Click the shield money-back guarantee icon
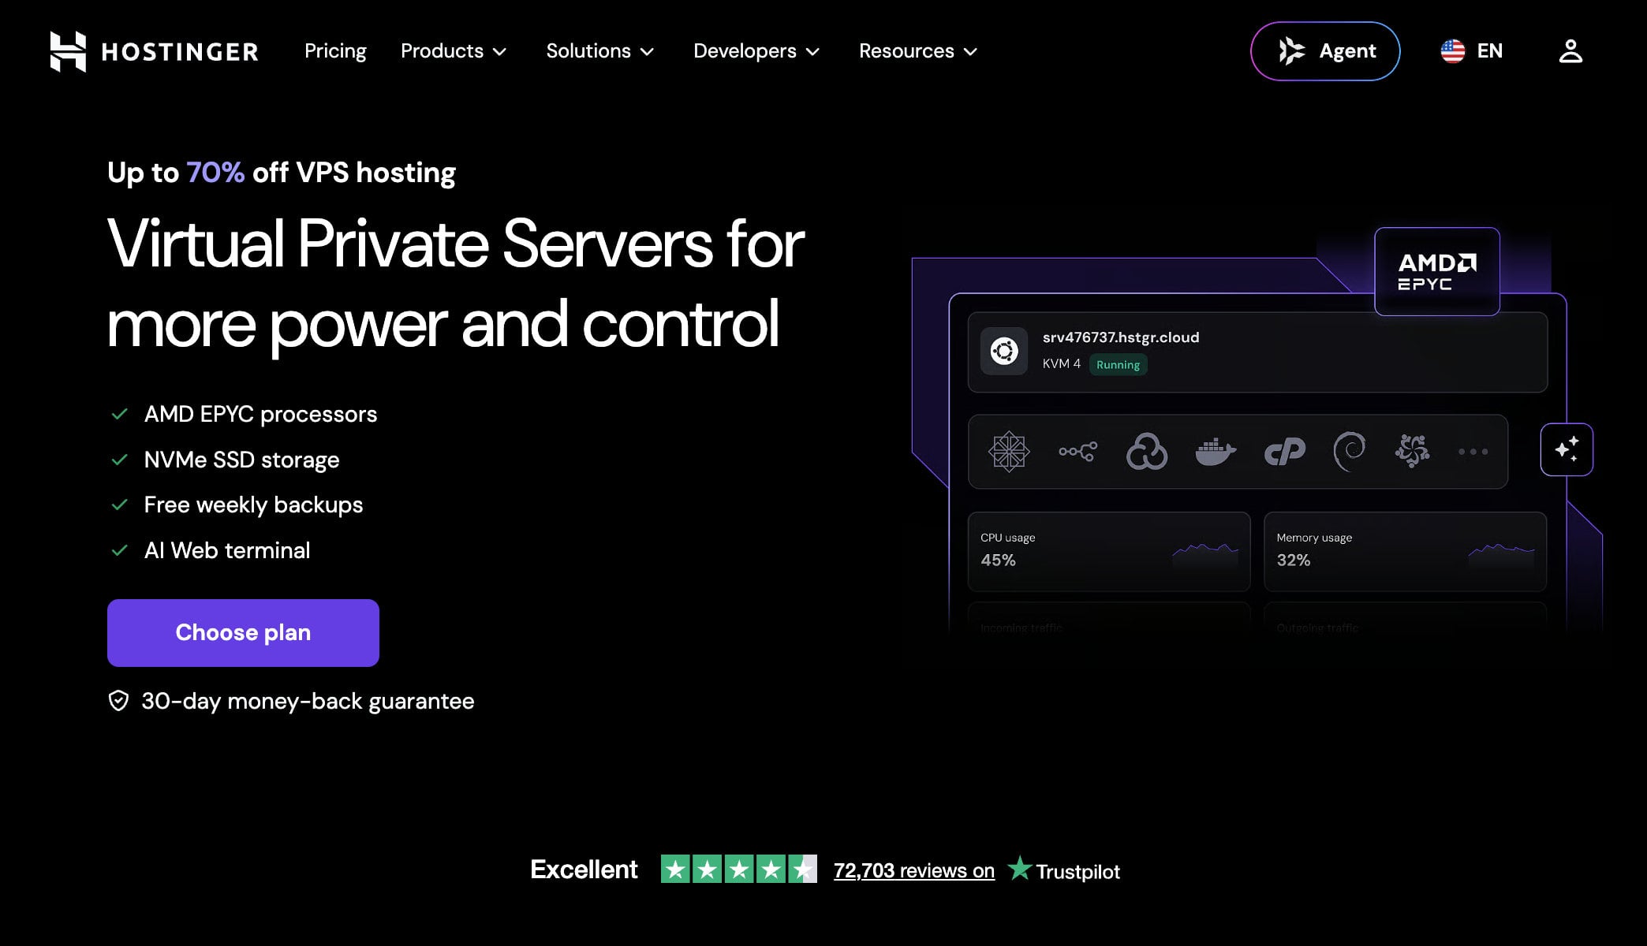Screen dimensions: 1647x946 pos(118,701)
